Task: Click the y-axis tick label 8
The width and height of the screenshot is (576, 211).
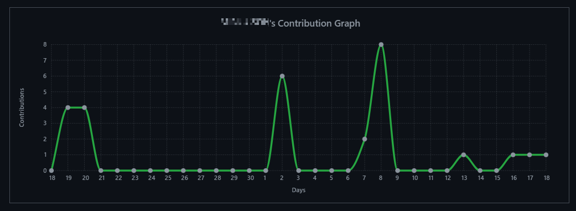Action: [45, 44]
